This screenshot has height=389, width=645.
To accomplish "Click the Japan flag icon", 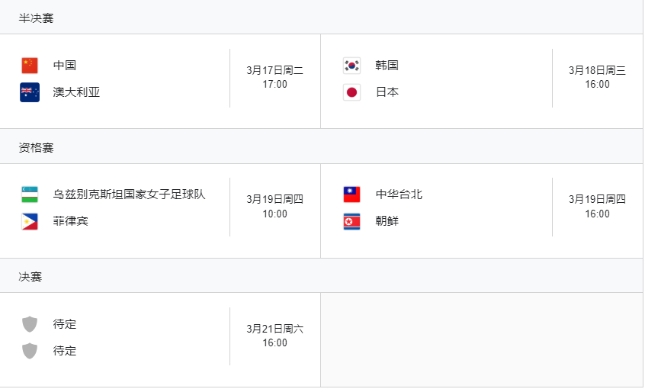I will (351, 92).
